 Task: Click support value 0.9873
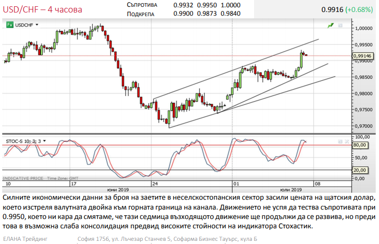coord(207,14)
